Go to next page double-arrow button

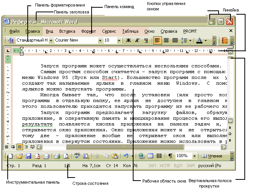tap(230, 141)
